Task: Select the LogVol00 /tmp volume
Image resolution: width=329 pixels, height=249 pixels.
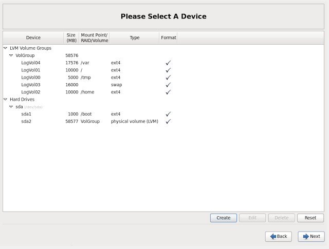Action: [31, 78]
